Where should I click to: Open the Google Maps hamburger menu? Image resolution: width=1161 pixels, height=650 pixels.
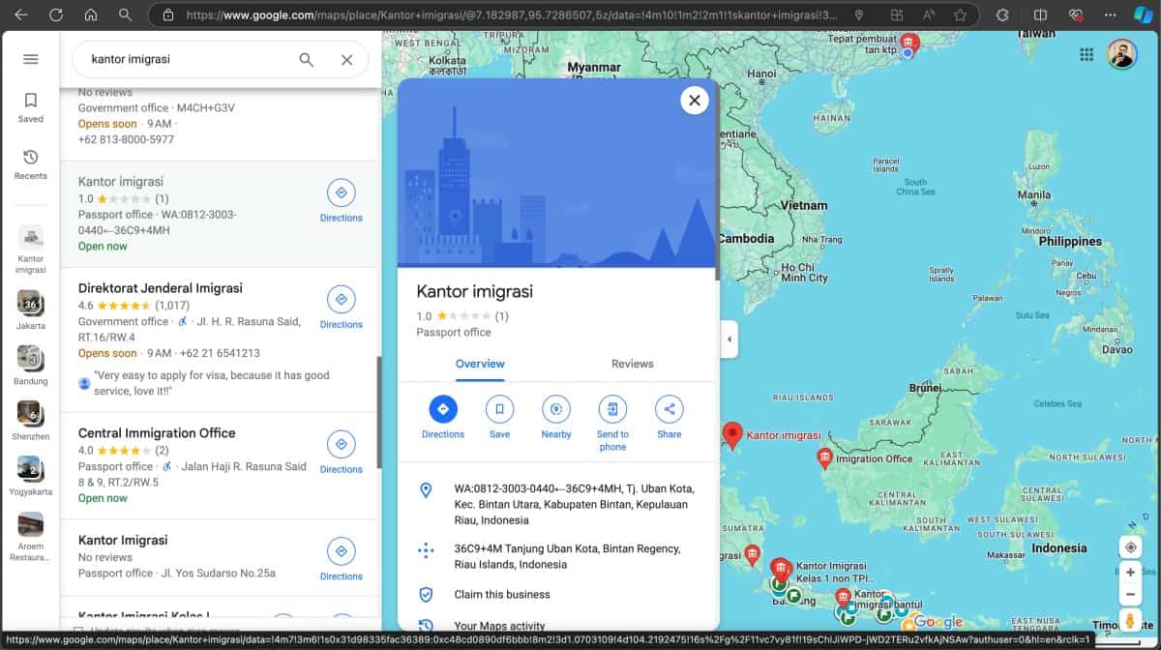pos(30,58)
